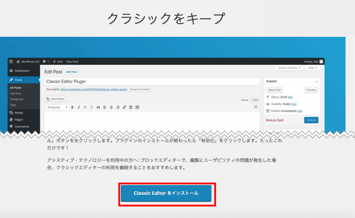Click the Add New button beside Edit Post
355x218 pixels.
point(71,72)
